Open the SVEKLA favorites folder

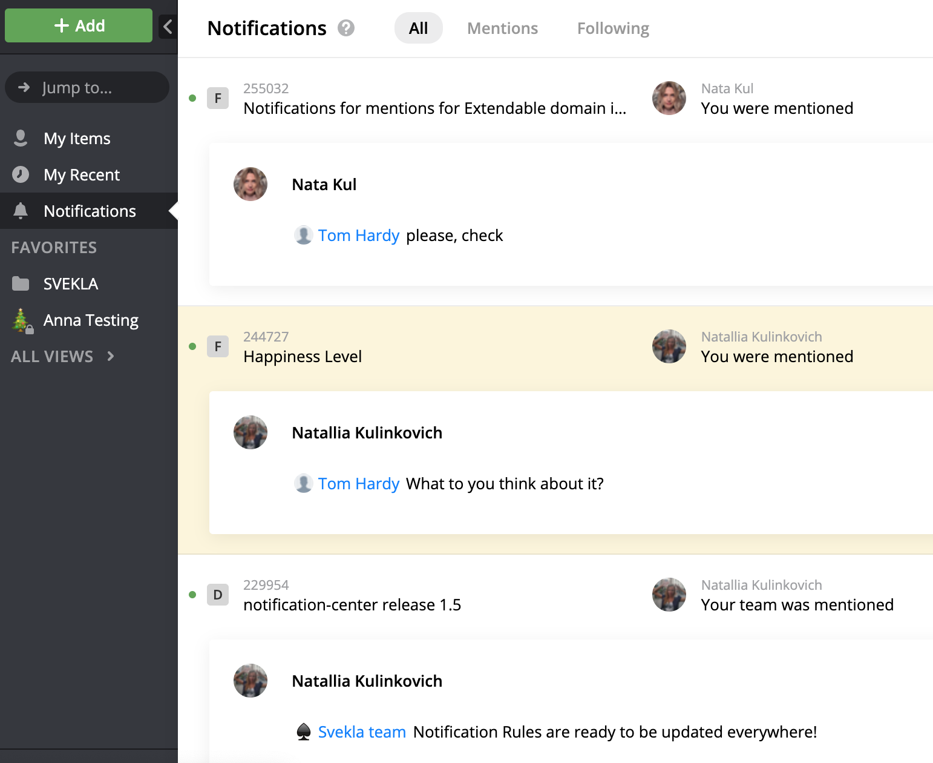pos(70,284)
